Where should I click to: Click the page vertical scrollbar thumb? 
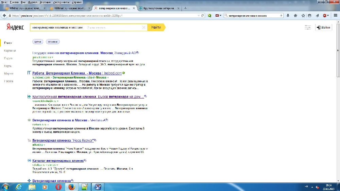[x=338, y=50]
